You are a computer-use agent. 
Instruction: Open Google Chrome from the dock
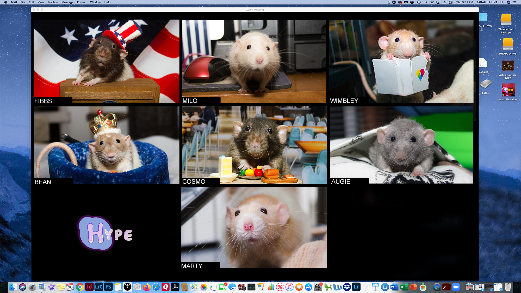click(x=80, y=287)
